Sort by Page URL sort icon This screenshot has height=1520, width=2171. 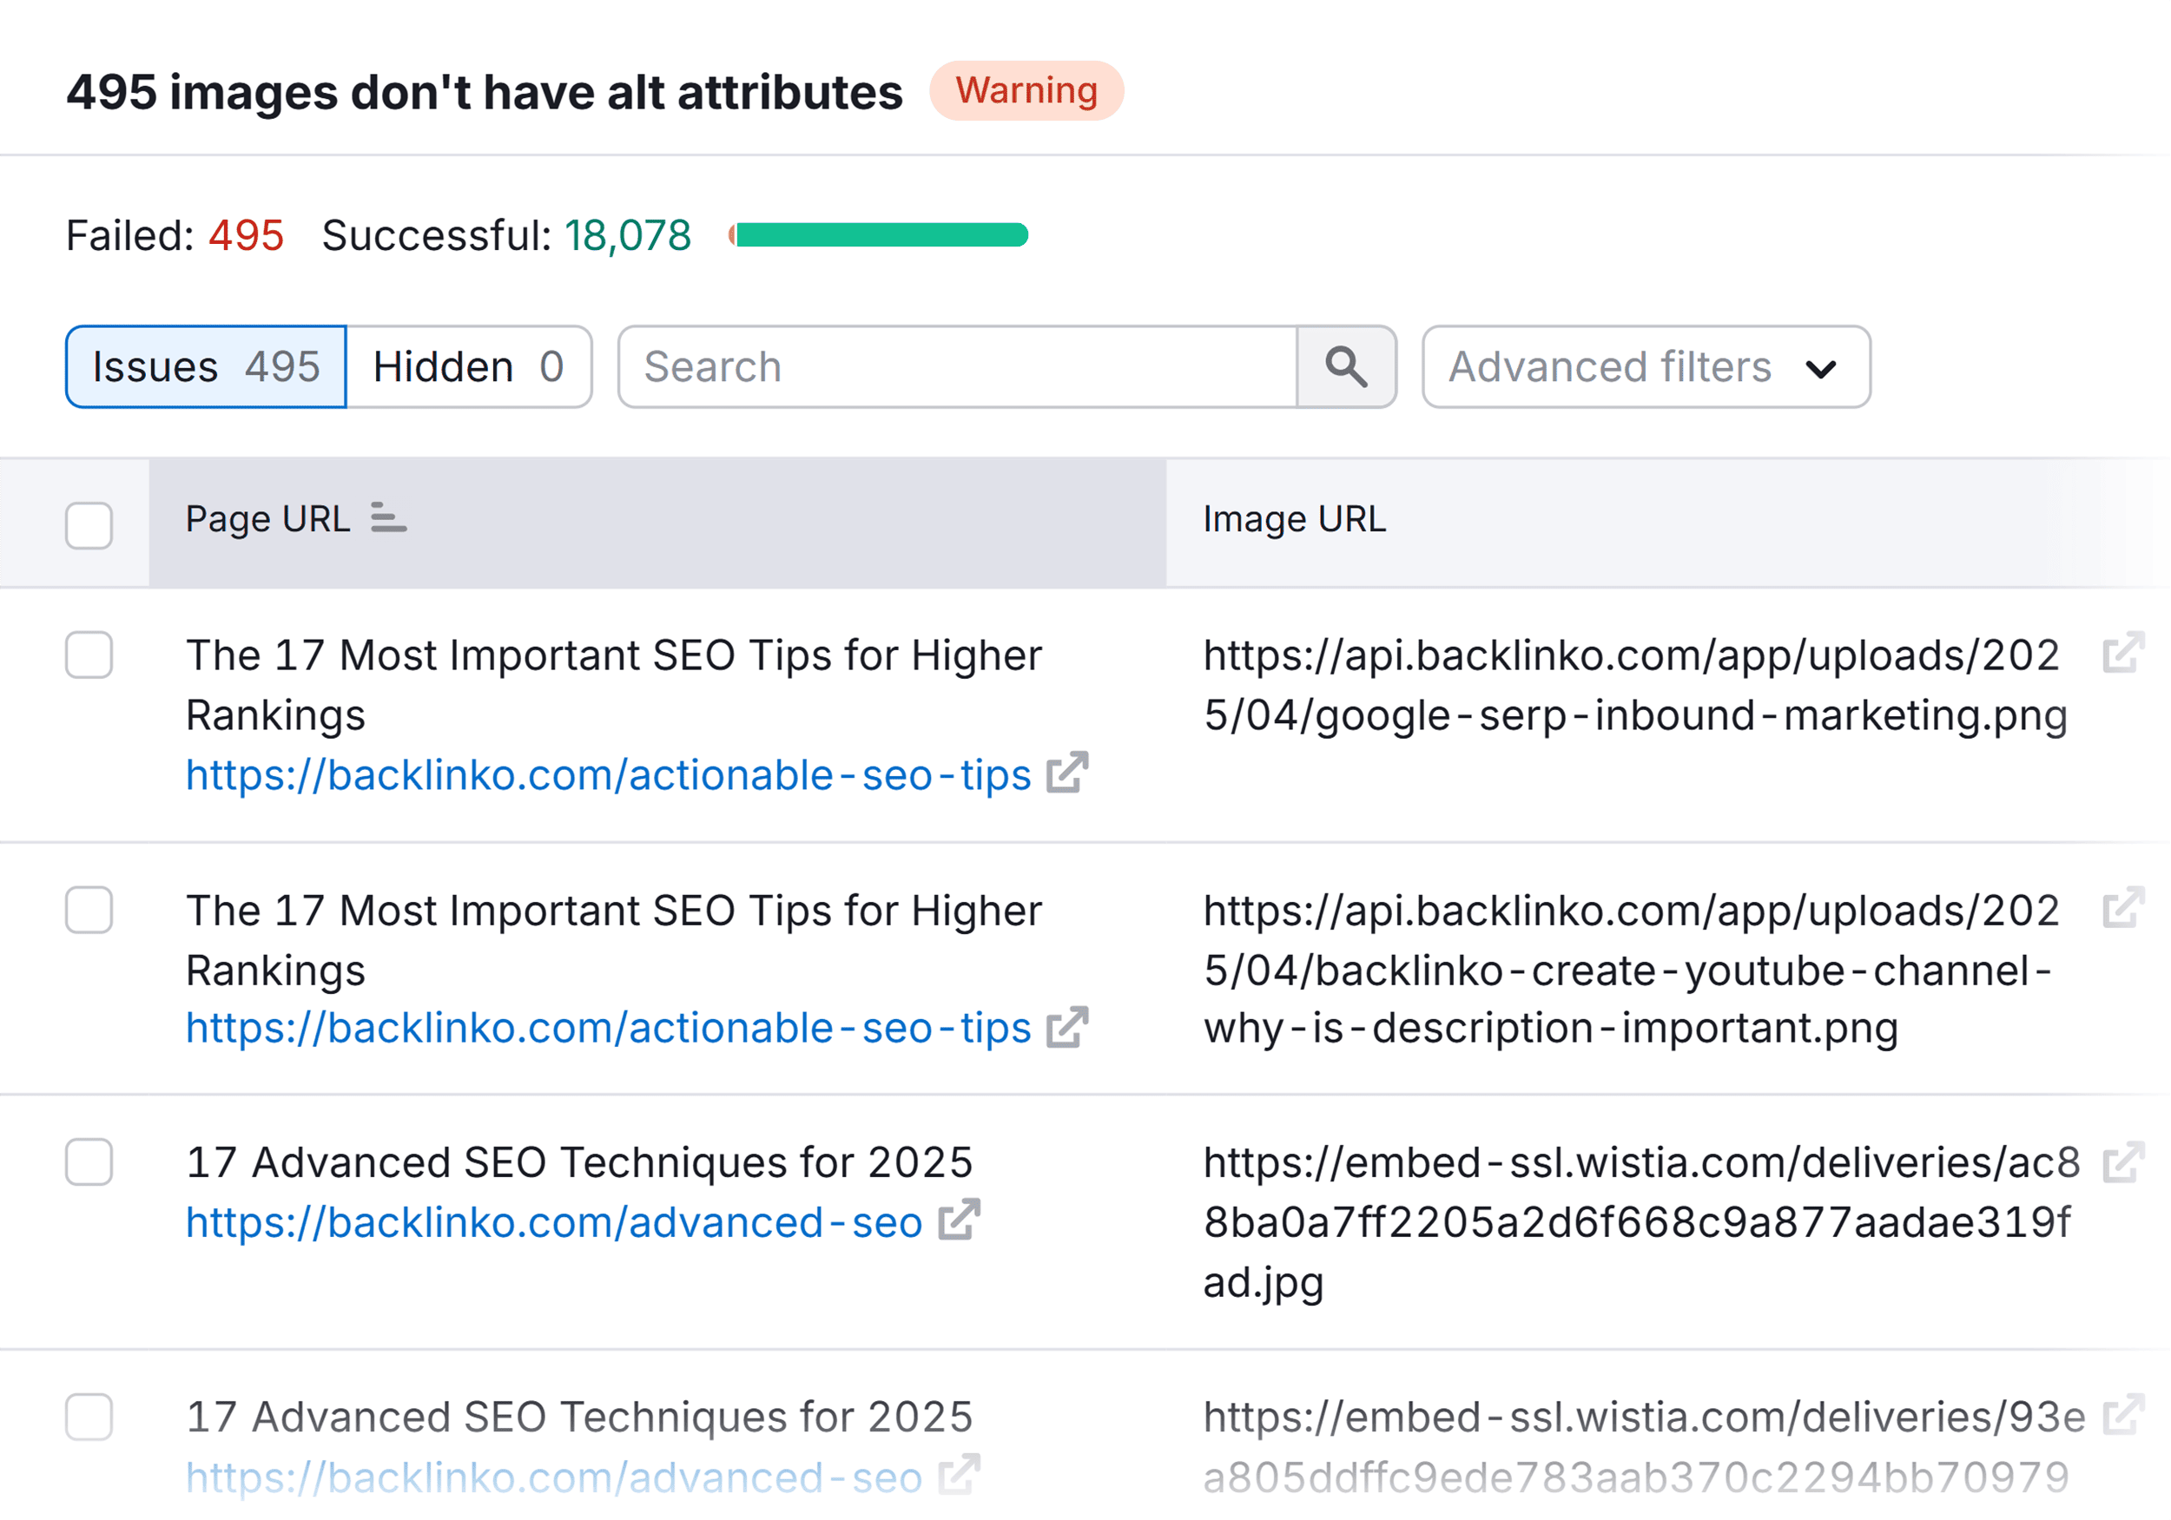tap(387, 518)
